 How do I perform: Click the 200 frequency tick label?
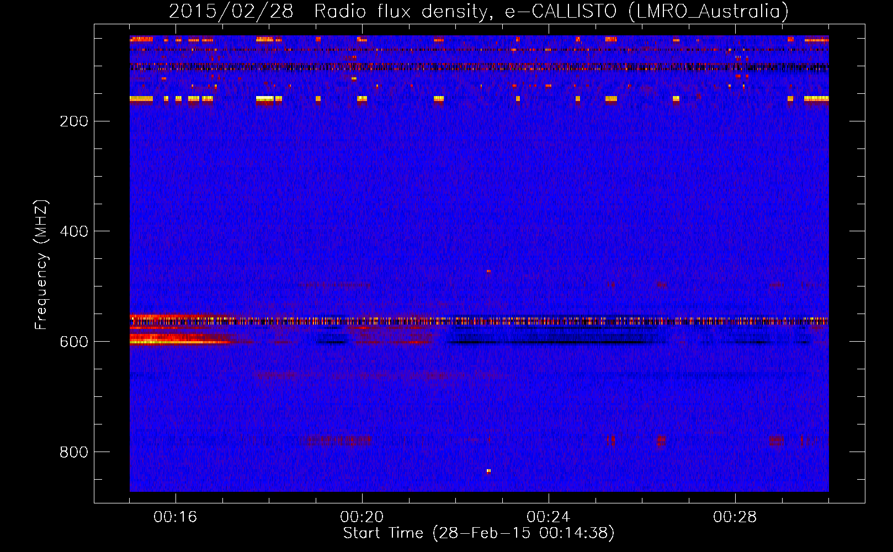[74, 121]
